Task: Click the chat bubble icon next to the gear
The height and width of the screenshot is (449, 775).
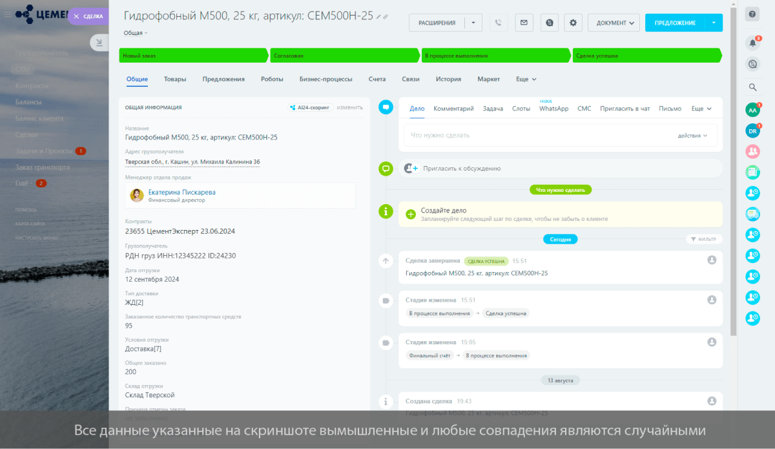Action: [x=549, y=23]
